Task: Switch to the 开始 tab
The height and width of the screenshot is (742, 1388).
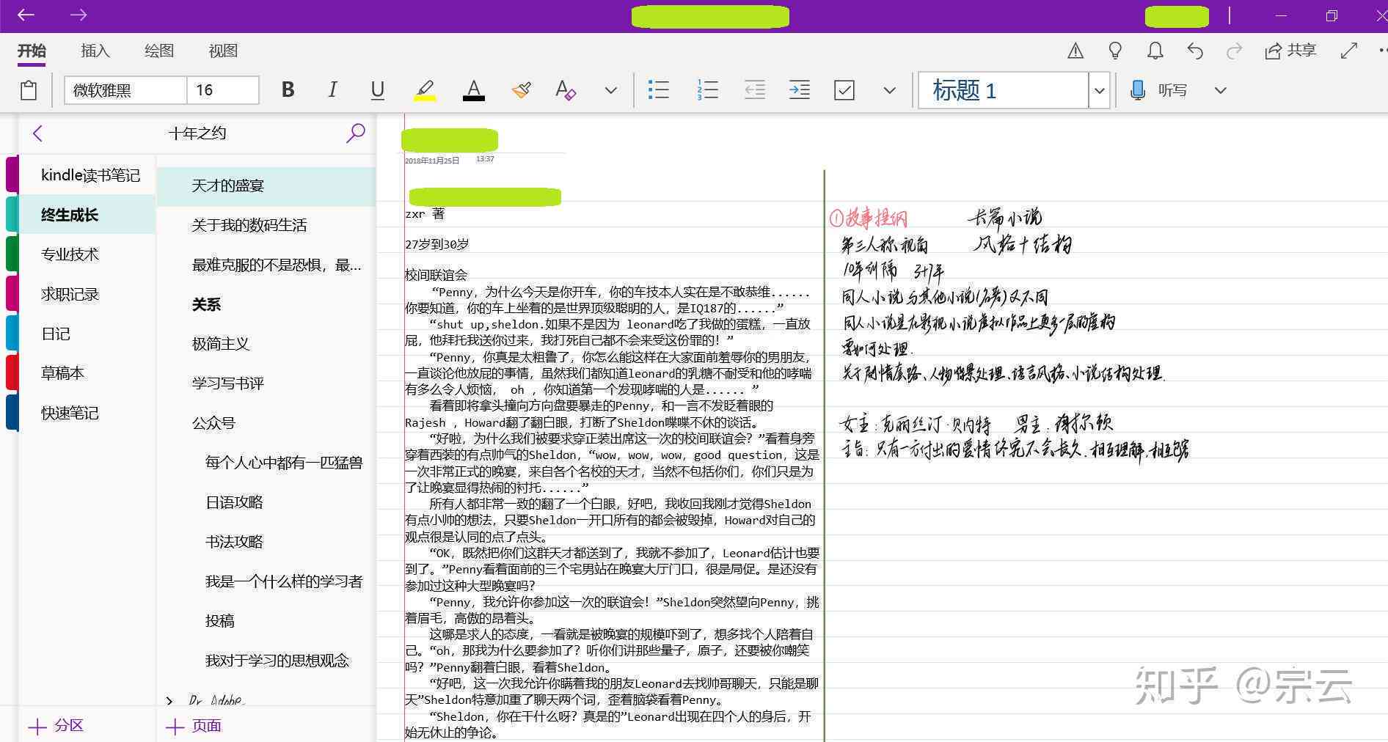Action: click(x=32, y=51)
